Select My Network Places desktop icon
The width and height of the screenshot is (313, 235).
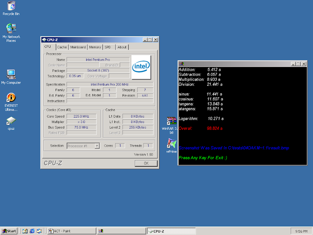click(11, 33)
